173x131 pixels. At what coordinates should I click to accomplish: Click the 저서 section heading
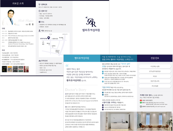click(x=3, y=50)
